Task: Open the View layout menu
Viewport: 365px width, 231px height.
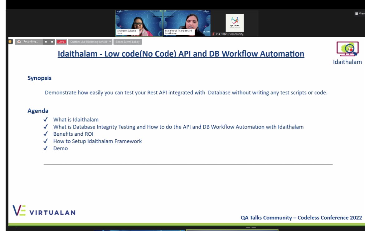Action: (x=360, y=13)
